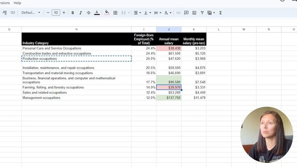The image size is (297, 167).
Task: Click the Industry Category header cell
Action: tap(76, 39)
